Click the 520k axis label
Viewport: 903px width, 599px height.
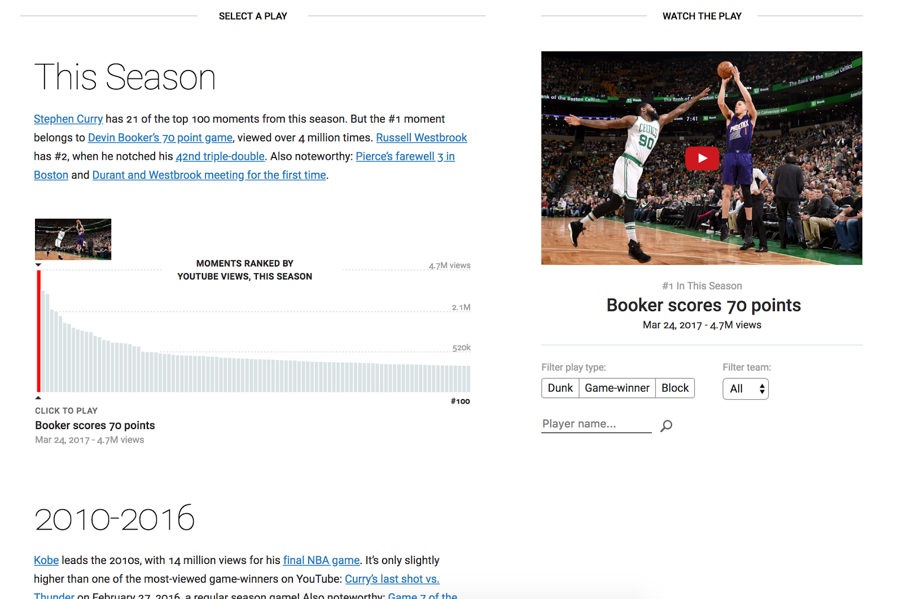tap(461, 348)
